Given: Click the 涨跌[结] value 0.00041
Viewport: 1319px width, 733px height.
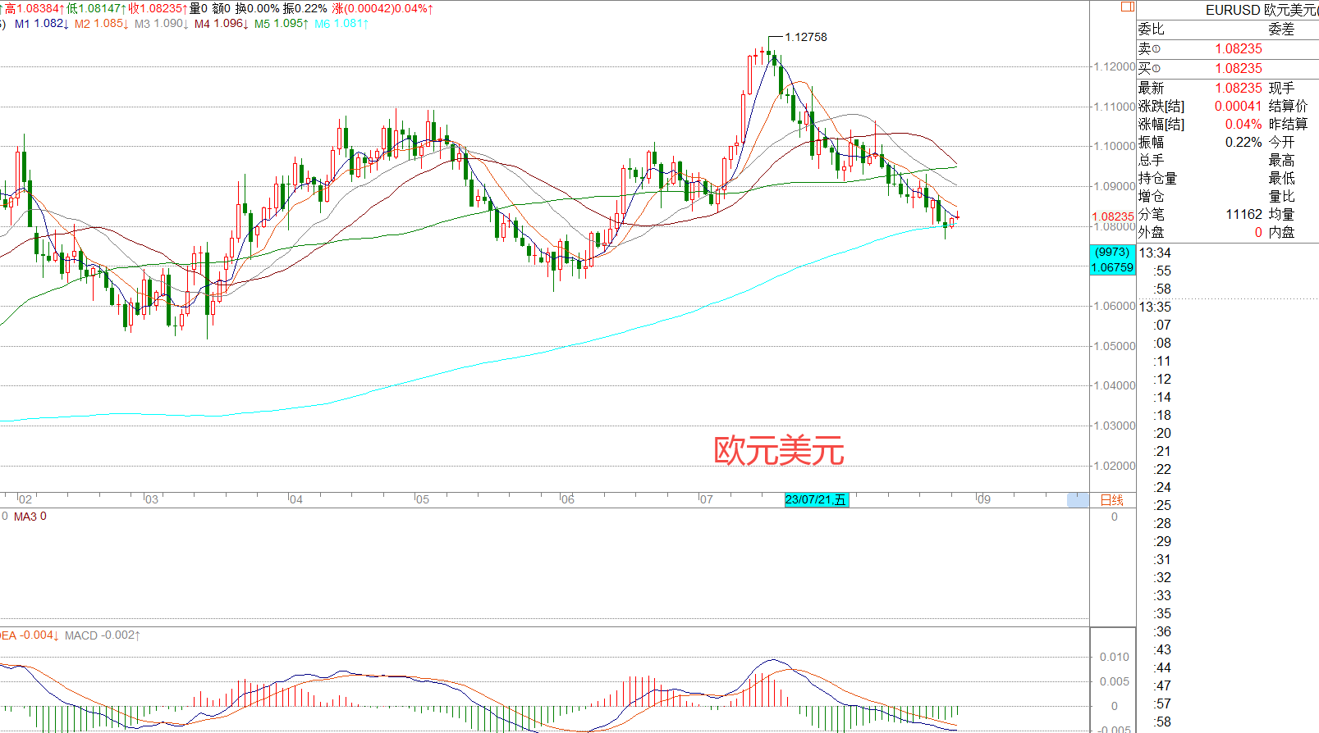Looking at the screenshot, I should click(x=1239, y=106).
